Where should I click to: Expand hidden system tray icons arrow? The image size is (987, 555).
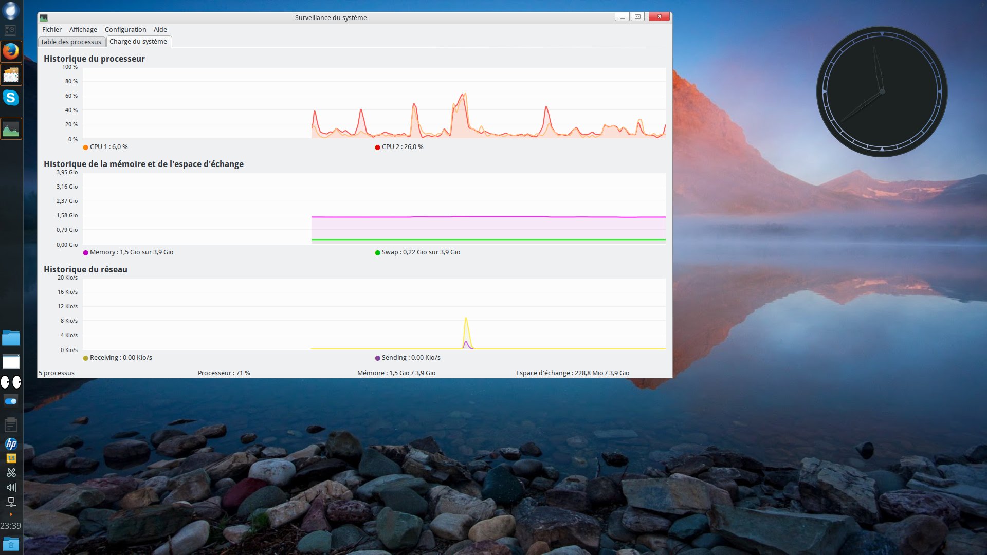click(11, 514)
